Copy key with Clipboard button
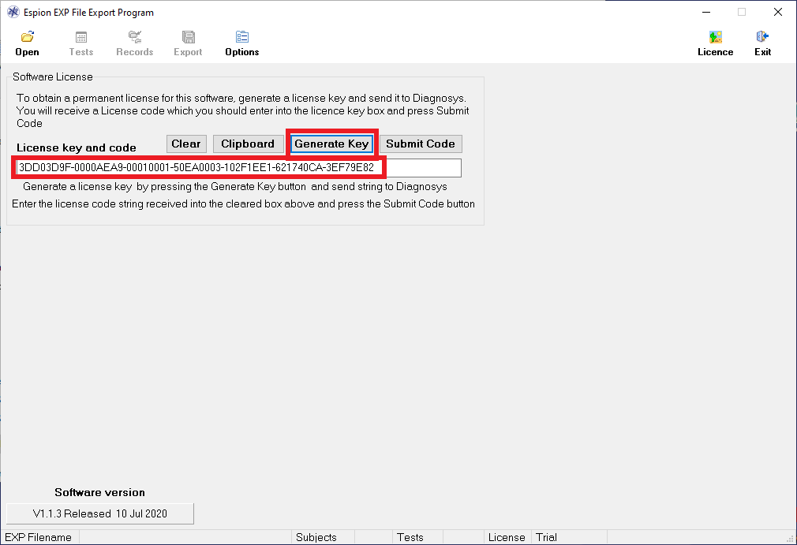This screenshot has height=545, width=797. click(248, 144)
